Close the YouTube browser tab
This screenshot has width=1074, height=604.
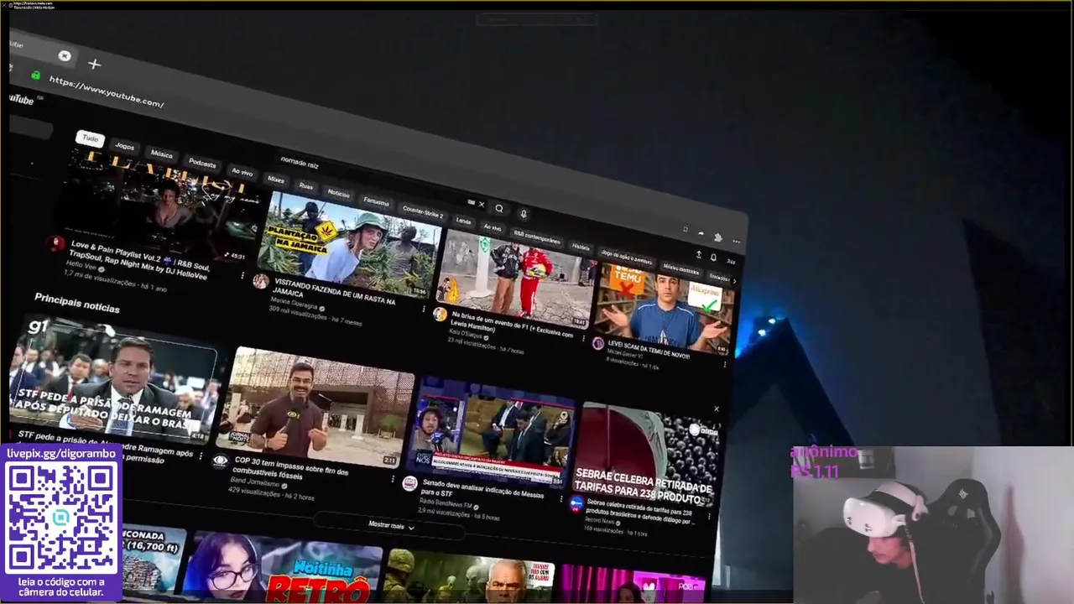(x=65, y=56)
